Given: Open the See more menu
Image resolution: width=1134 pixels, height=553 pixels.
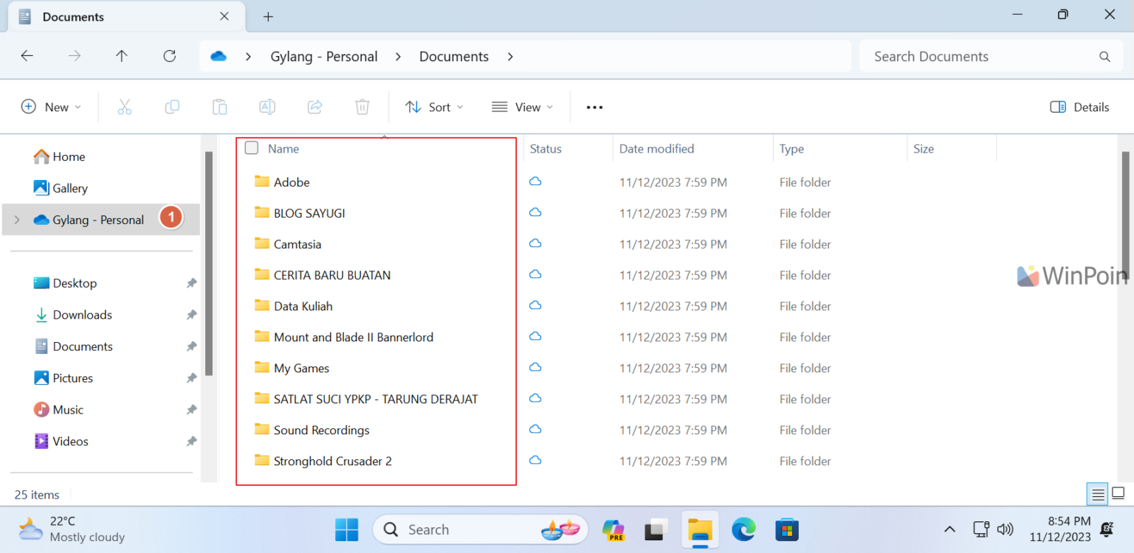Looking at the screenshot, I should pyautogui.click(x=594, y=106).
